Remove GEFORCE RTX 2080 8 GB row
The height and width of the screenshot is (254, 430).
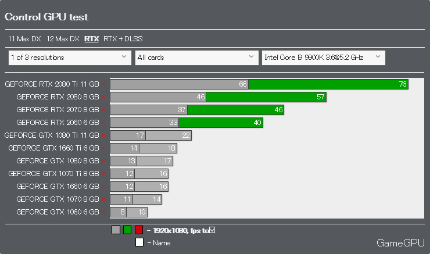pyautogui.click(x=103, y=97)
